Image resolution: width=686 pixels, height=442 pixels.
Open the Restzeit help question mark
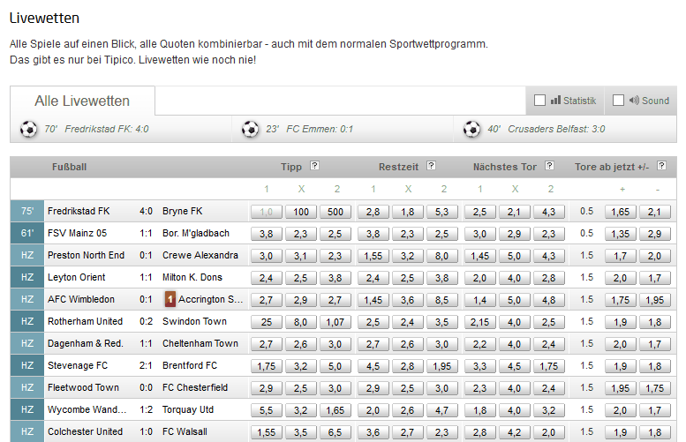click(431, 165)
